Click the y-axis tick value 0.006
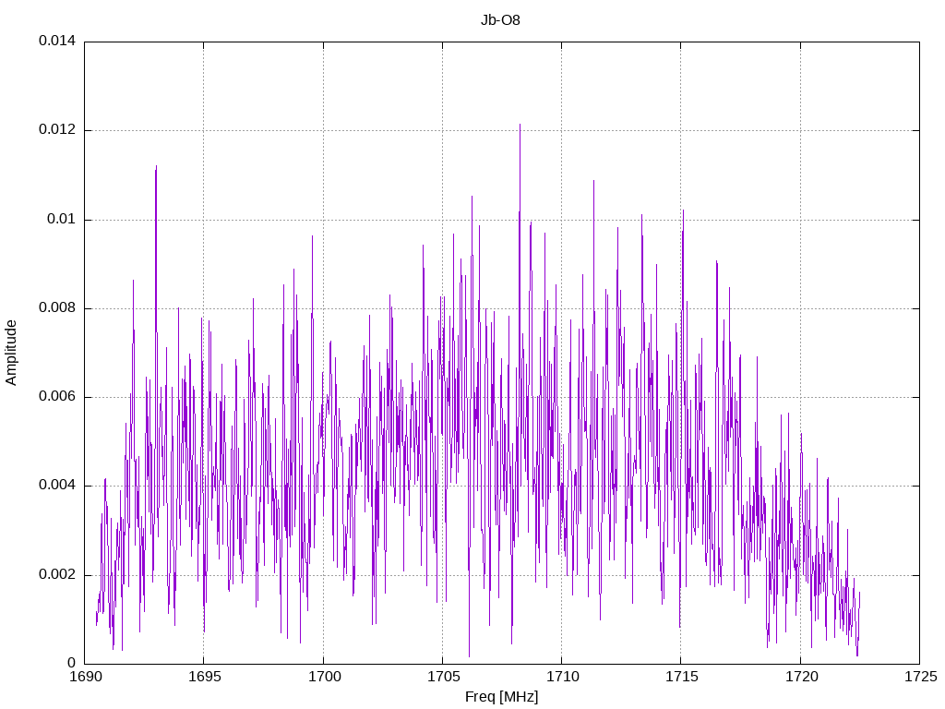 coord(57,397)
